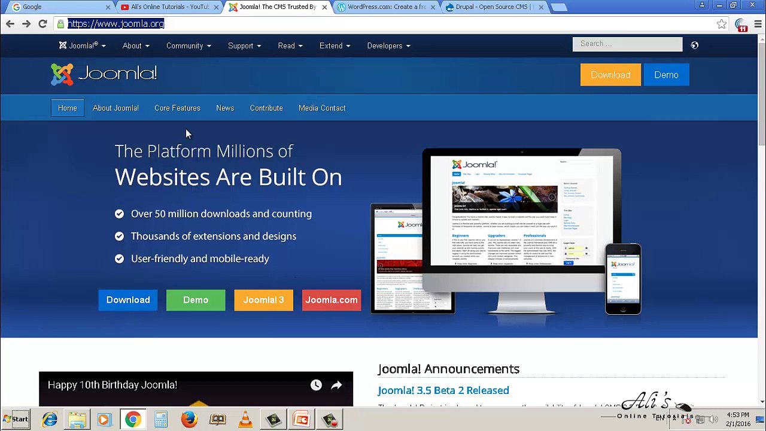Open a new browser tab

coord(558,7)
